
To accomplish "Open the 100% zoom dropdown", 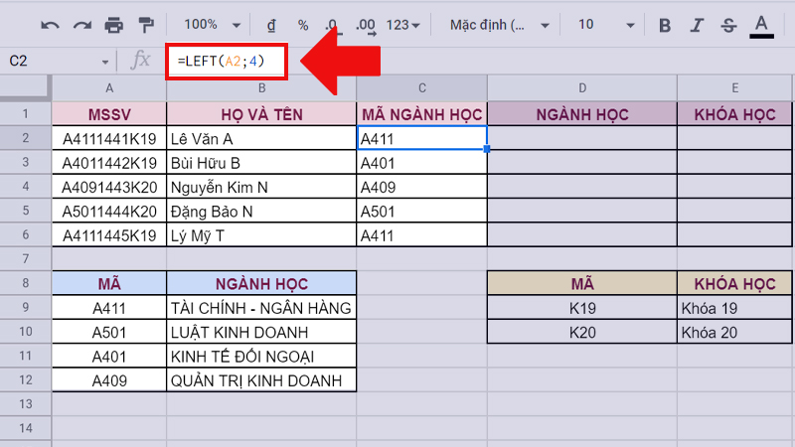I will (x=209, y=24).
